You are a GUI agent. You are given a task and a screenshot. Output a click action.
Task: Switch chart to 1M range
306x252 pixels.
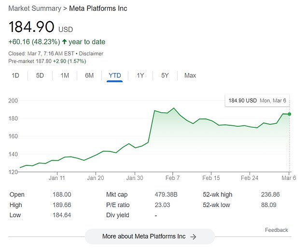(x=65, y=75)
